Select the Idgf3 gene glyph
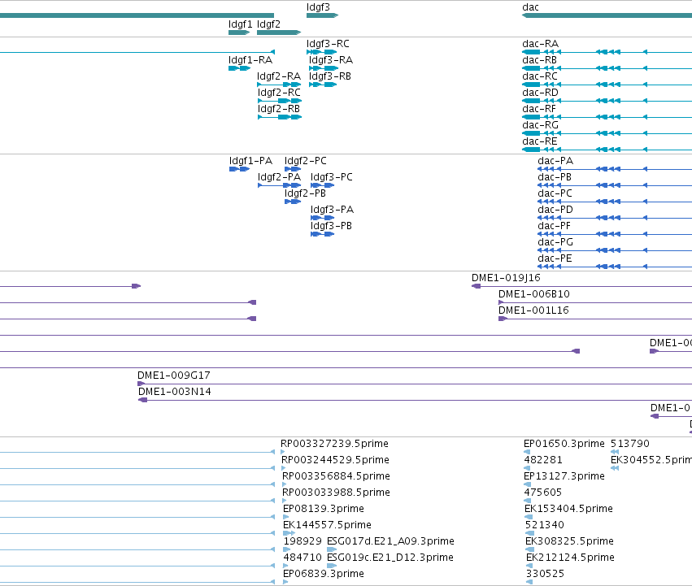The height and width of the screenshot is (586, 692). 322,15
